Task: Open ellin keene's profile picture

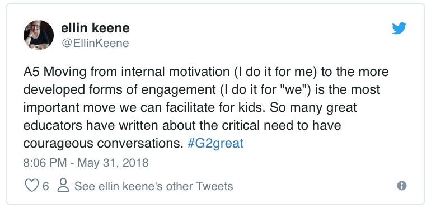Action: tap(39, 35)
